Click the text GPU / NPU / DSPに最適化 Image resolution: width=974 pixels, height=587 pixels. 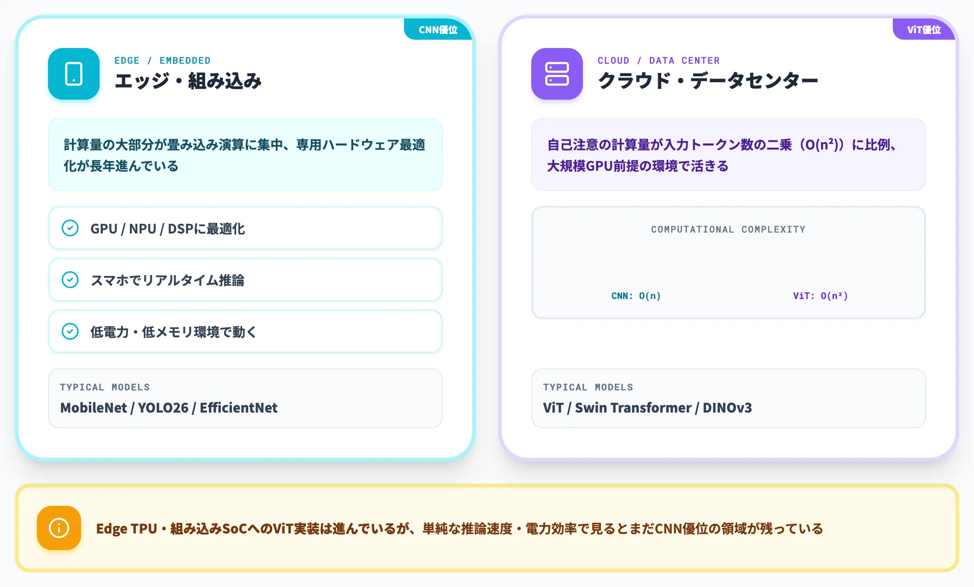(x=167, y=228)
